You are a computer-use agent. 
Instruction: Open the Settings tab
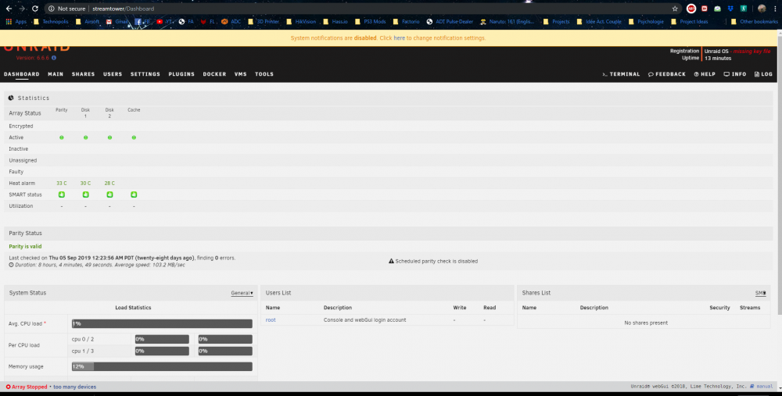click(145, 74)
